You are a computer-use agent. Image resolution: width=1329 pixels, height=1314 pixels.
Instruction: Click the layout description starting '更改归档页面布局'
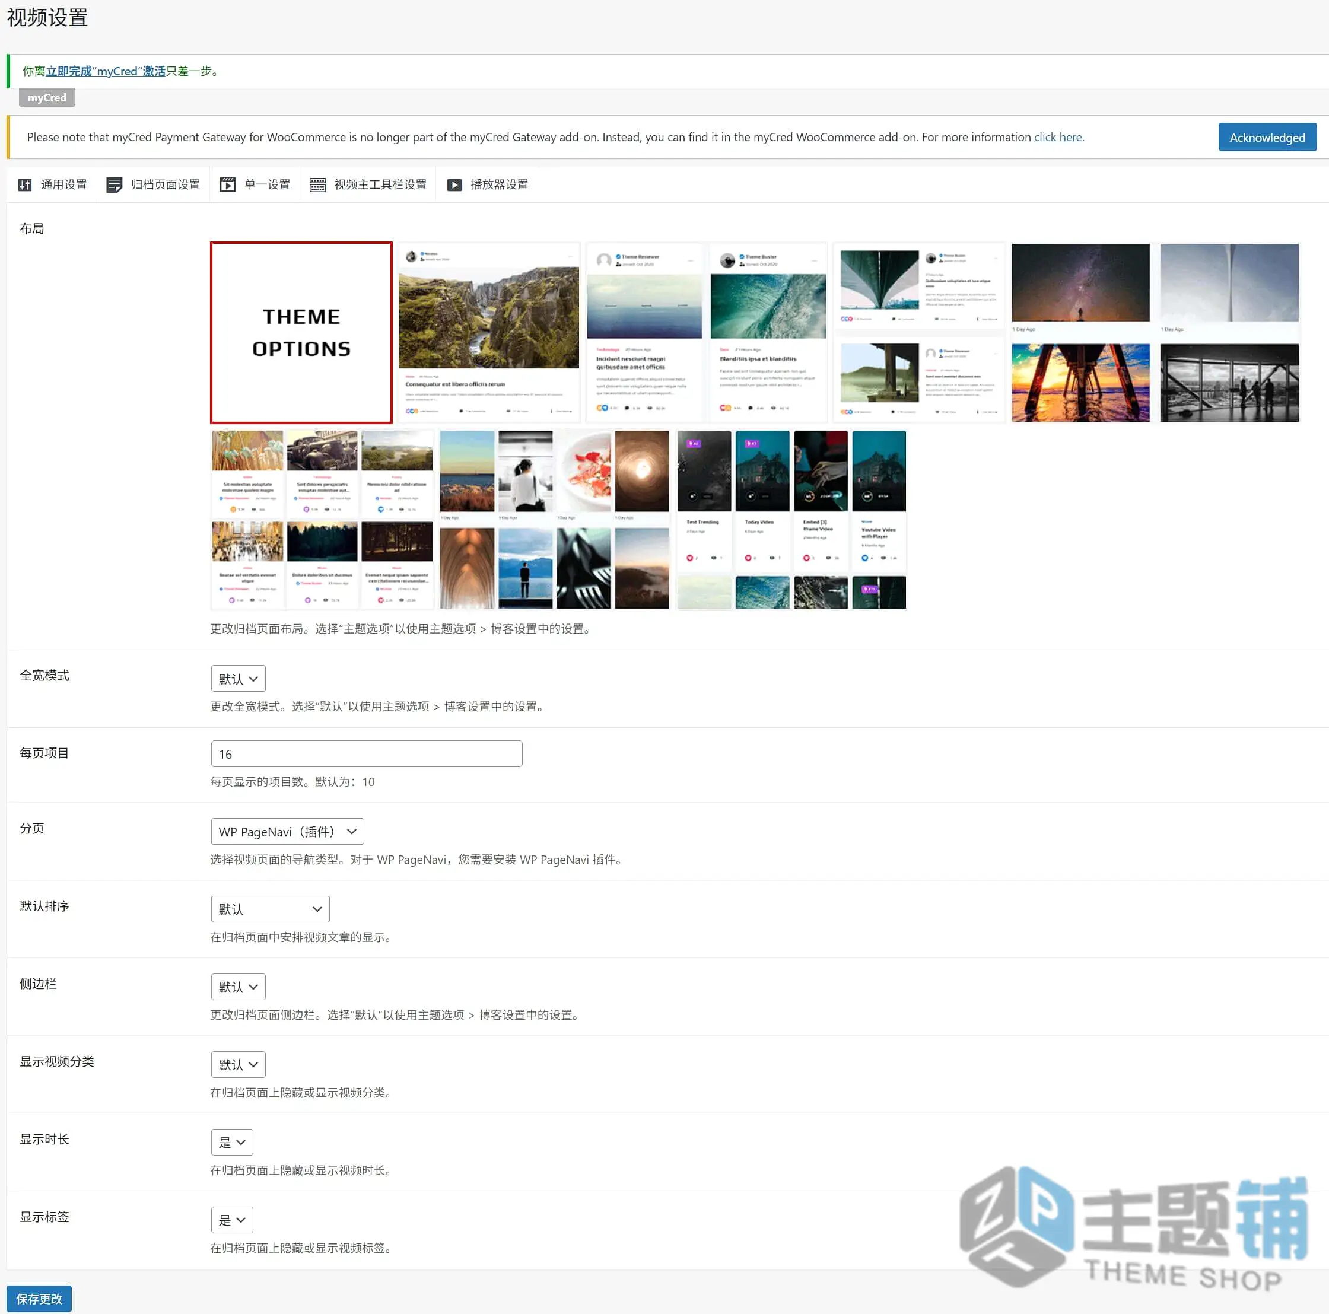click(401, 629)
